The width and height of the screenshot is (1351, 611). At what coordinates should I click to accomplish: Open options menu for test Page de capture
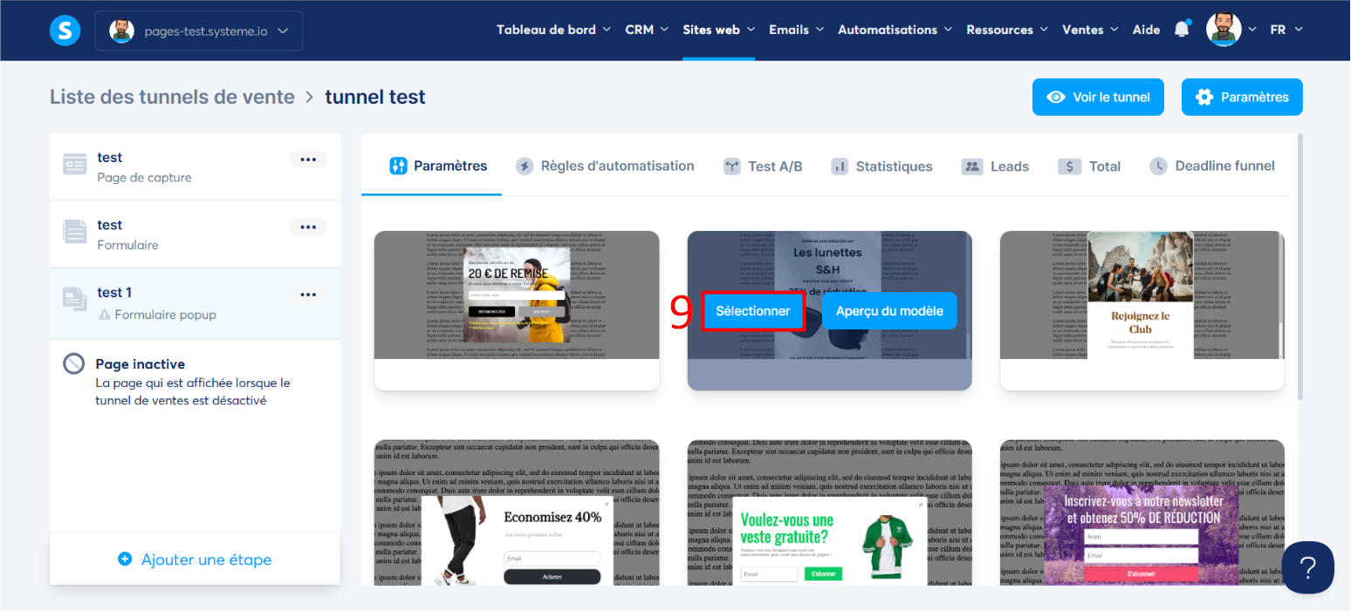pyautogui.click(x=308, y=160)
